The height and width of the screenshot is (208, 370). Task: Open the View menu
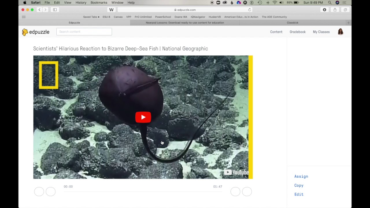(x=68, y=3)
